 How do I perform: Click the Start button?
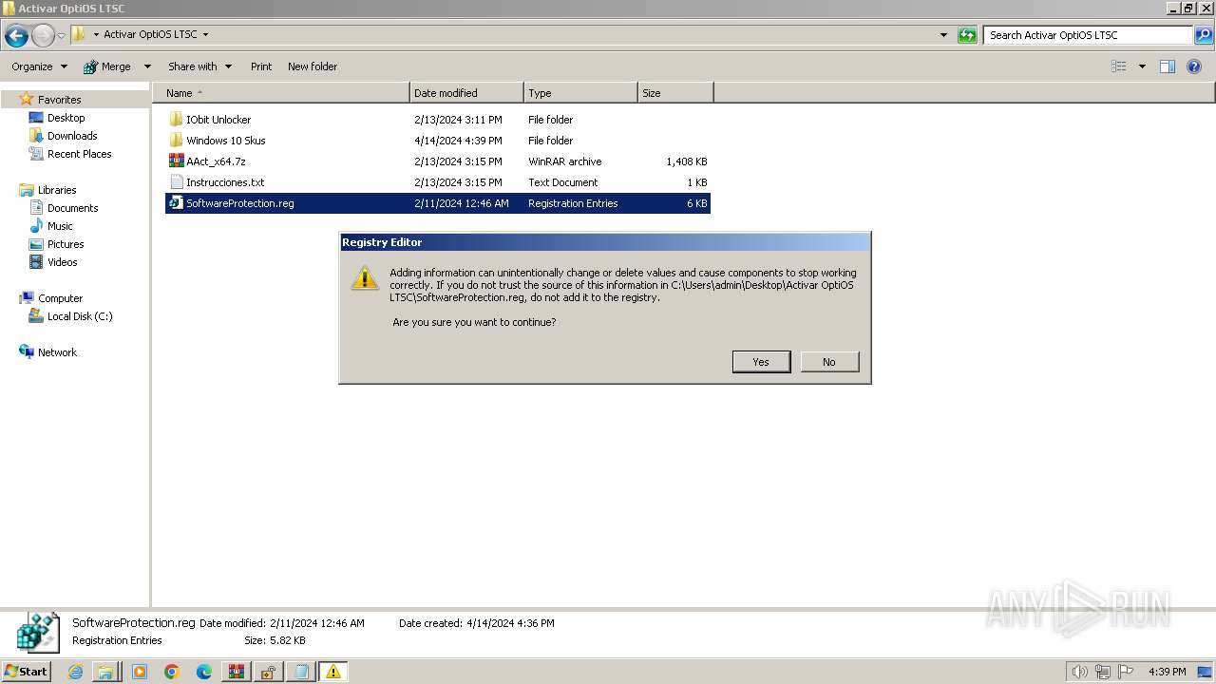[26, 672]
